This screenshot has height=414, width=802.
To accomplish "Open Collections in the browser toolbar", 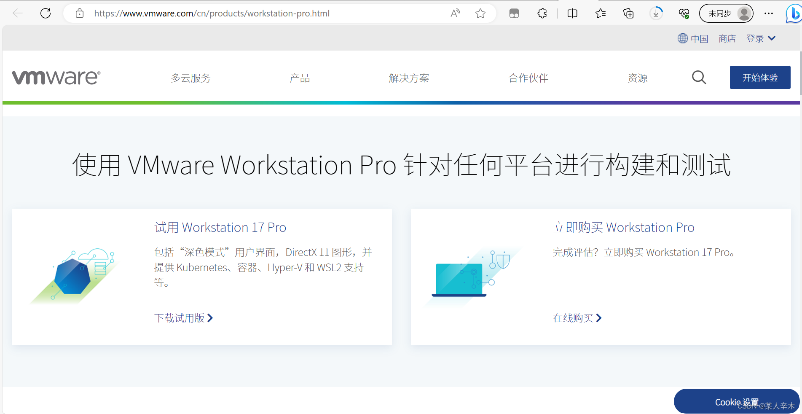I will point(628,13).
